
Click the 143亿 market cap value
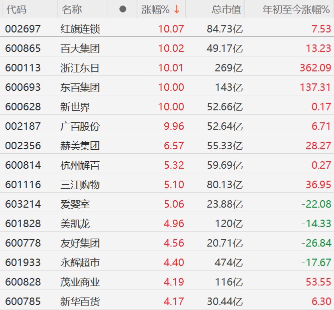pyautogui.click(x=229, y=87)
